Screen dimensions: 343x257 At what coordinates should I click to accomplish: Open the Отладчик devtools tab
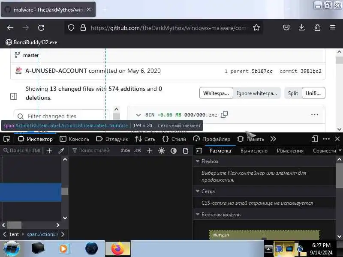coord(112,139)
